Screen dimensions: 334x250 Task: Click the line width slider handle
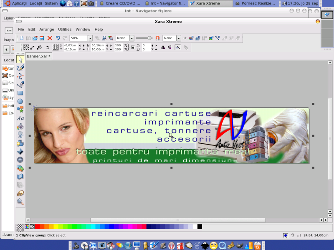150,38
